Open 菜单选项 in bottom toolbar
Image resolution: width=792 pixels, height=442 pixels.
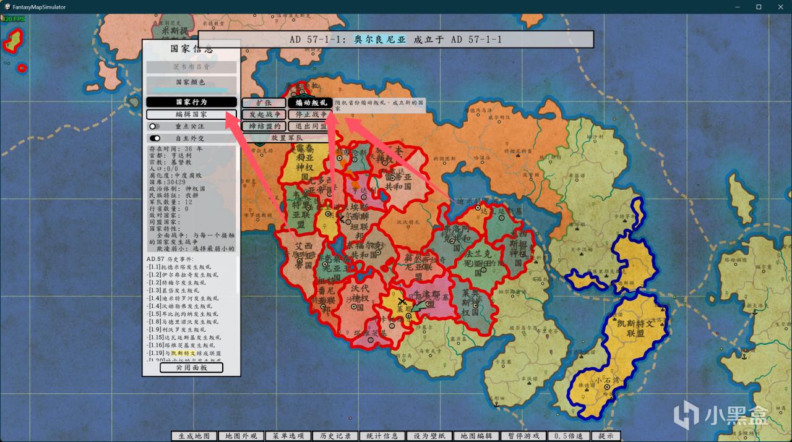click(288, 436)
